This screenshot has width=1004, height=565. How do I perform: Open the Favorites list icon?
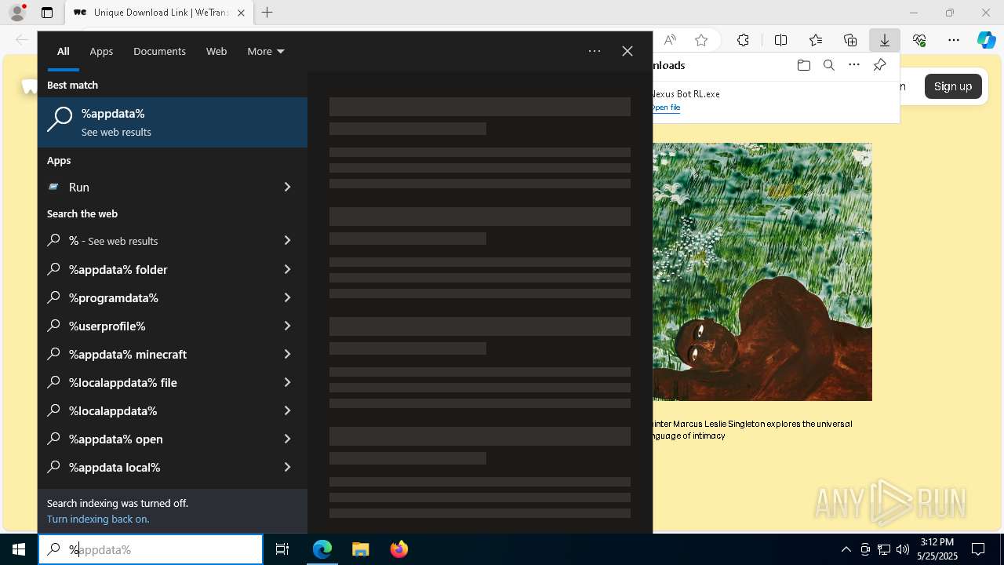[816, 40]
